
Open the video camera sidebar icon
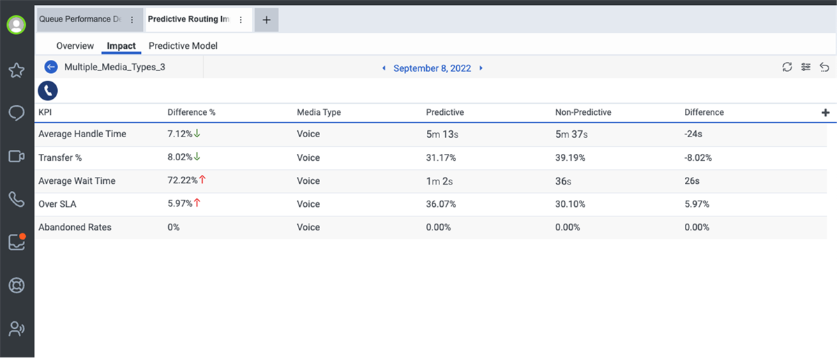point(16,156)
